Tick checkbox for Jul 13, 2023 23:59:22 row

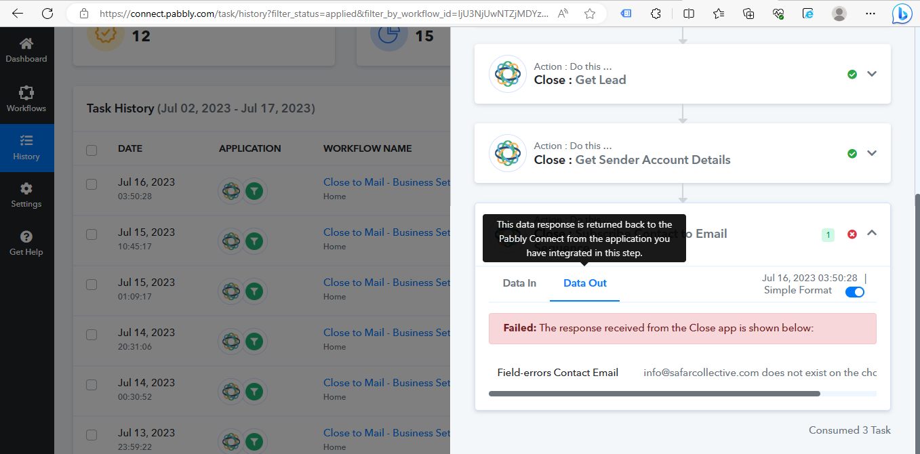(92, 435)
